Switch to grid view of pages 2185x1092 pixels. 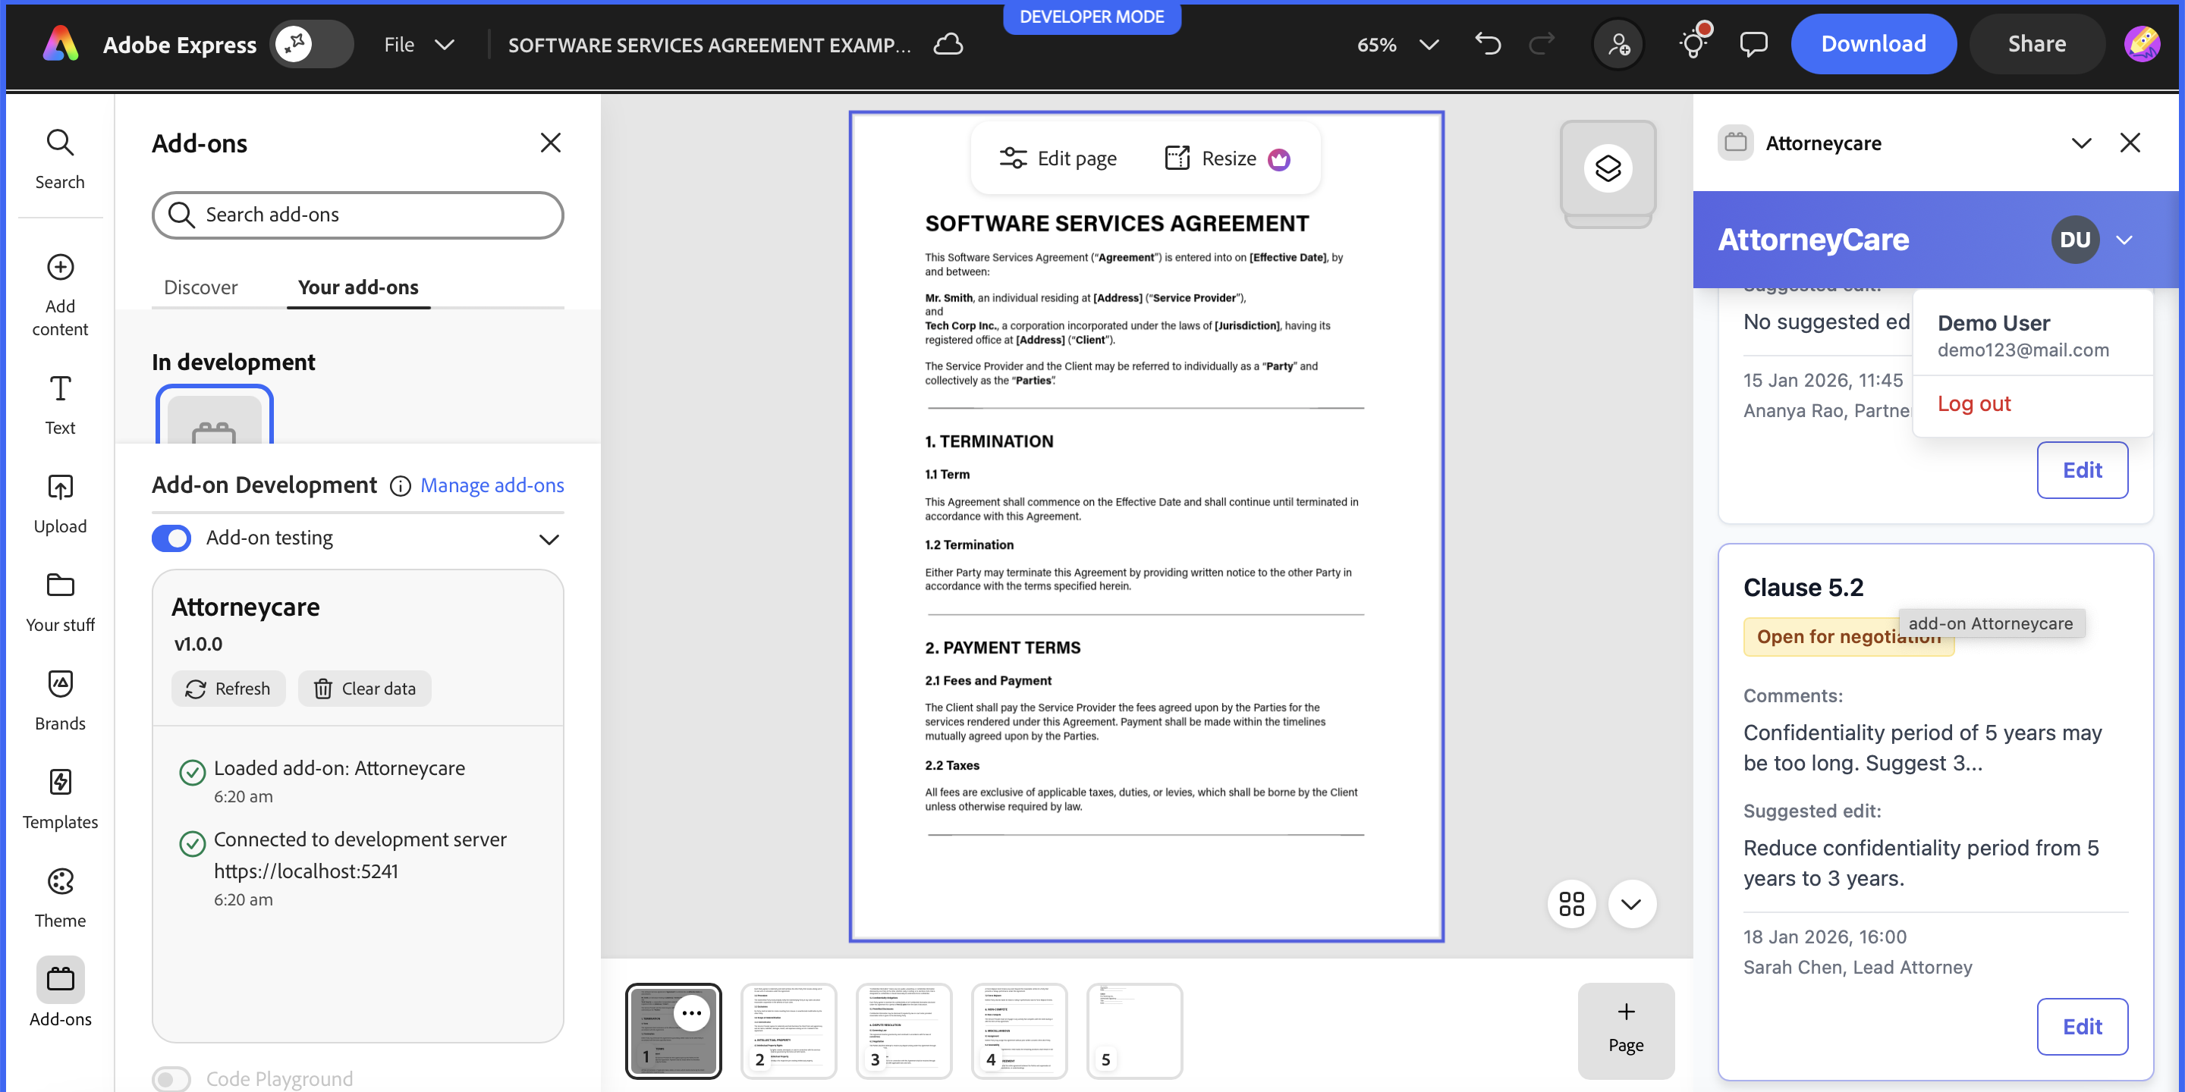coord(1571,904)
